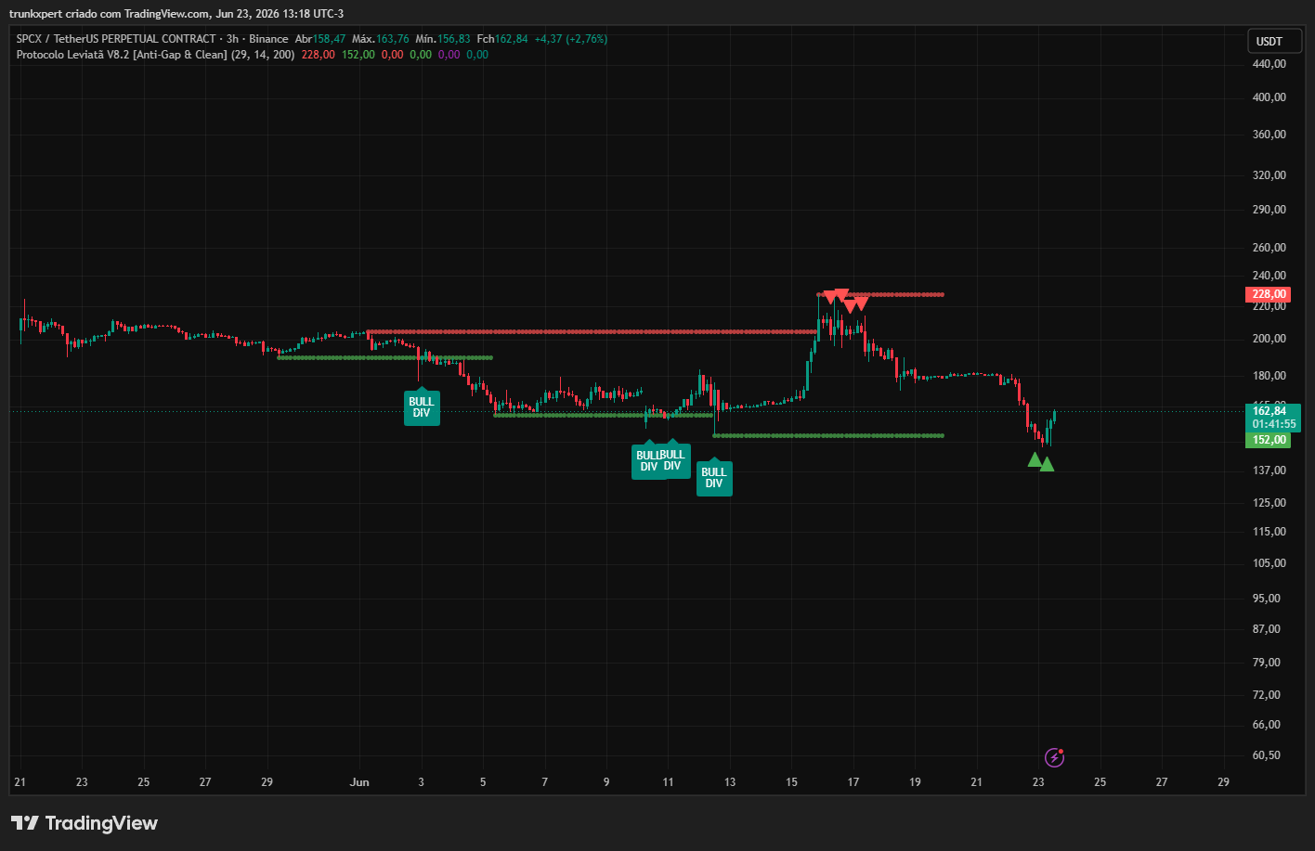
Task: Click the 19 date label on time axis
Action: click(915, 782)
